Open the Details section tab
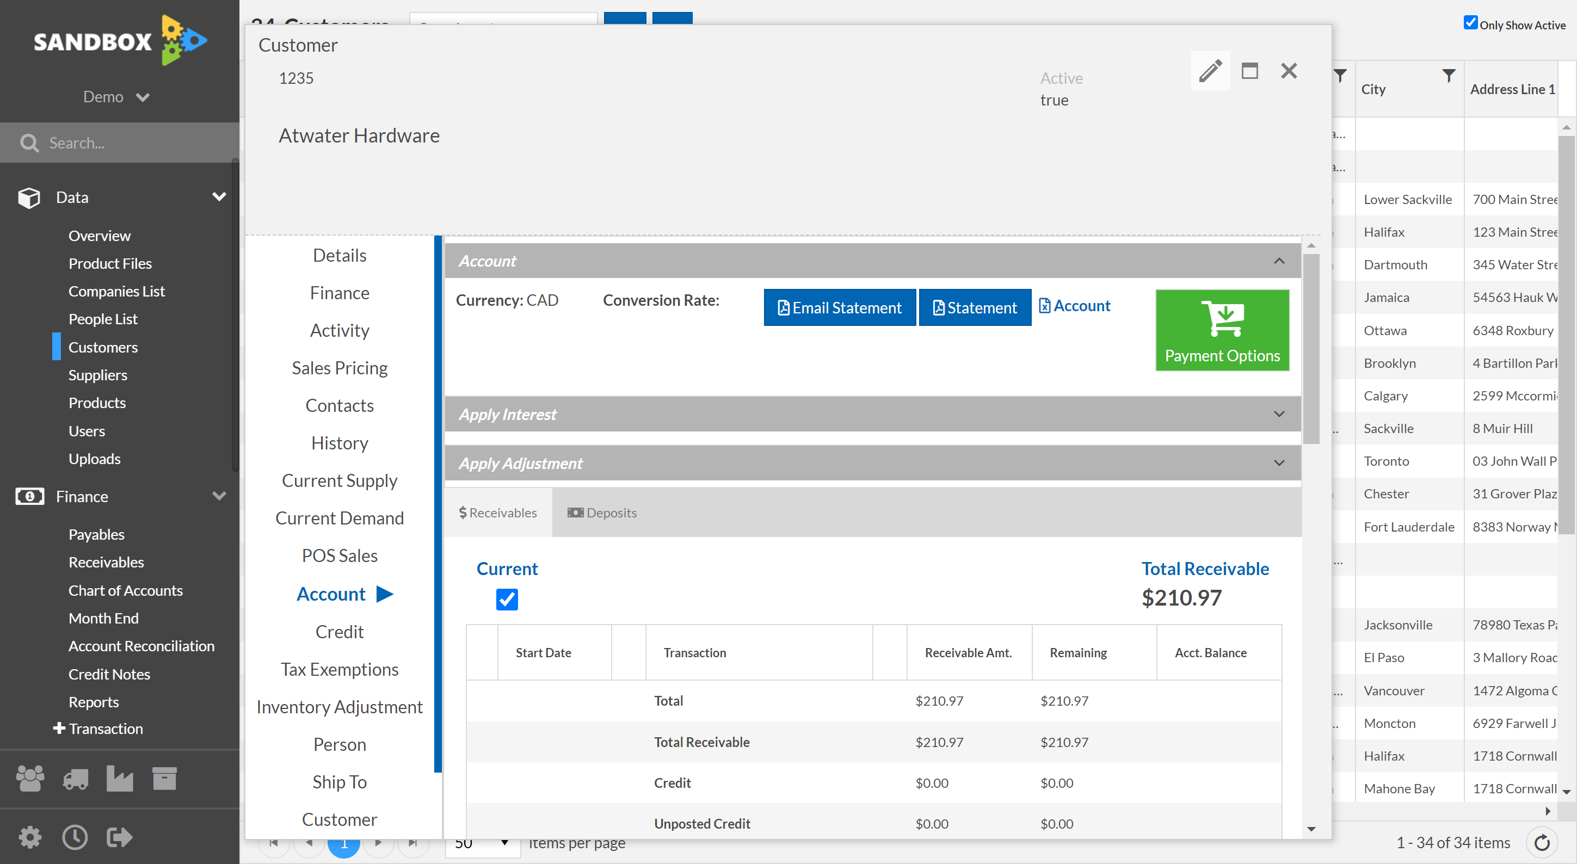The image size is (1577, 864). coord(339,255)
